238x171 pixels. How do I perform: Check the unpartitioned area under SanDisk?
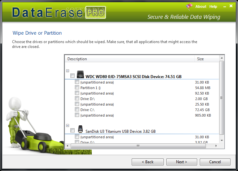coord(77,137)
